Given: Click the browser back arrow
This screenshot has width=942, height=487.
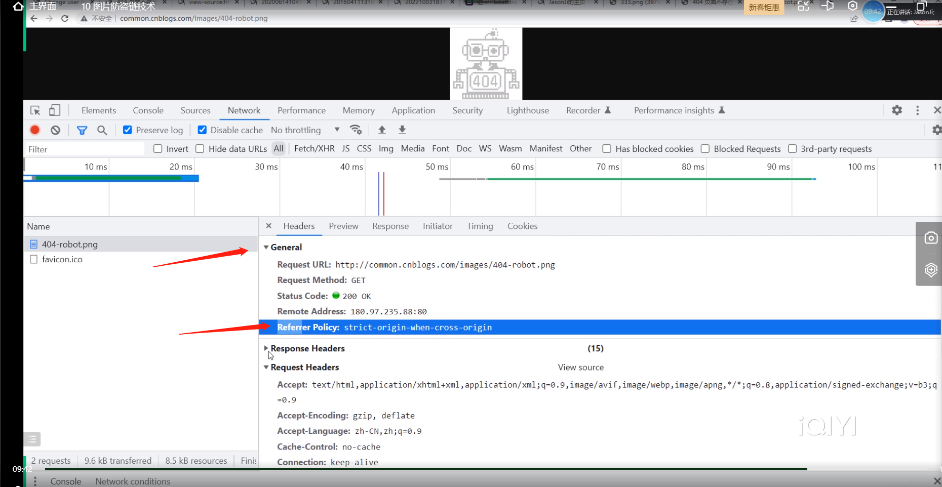Looking at the screenshot, I should pyautogui.click(x=34, y=19).
